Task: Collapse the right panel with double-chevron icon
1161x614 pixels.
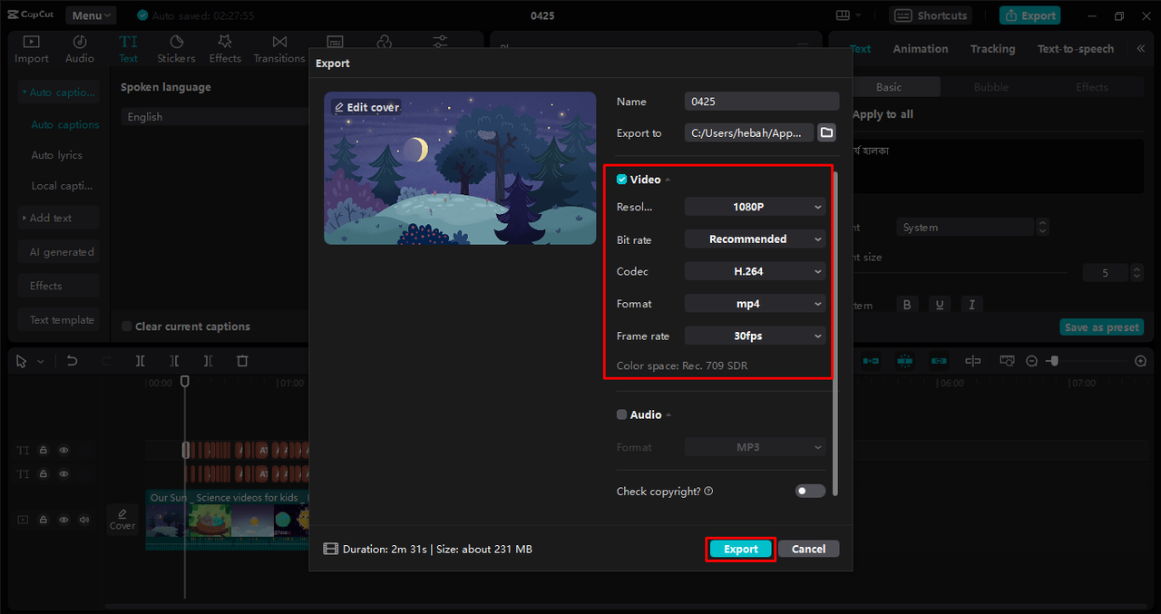Action: tap(1140, 49)
